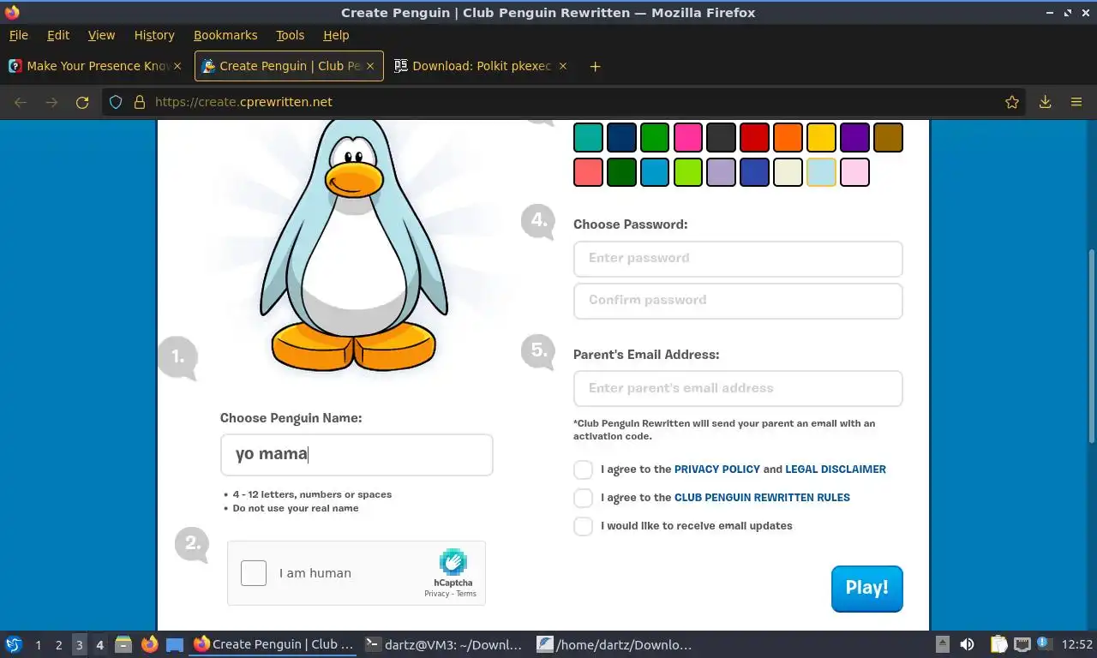Switch to Download: Polkit pkexec tab

tap(481, 66)
